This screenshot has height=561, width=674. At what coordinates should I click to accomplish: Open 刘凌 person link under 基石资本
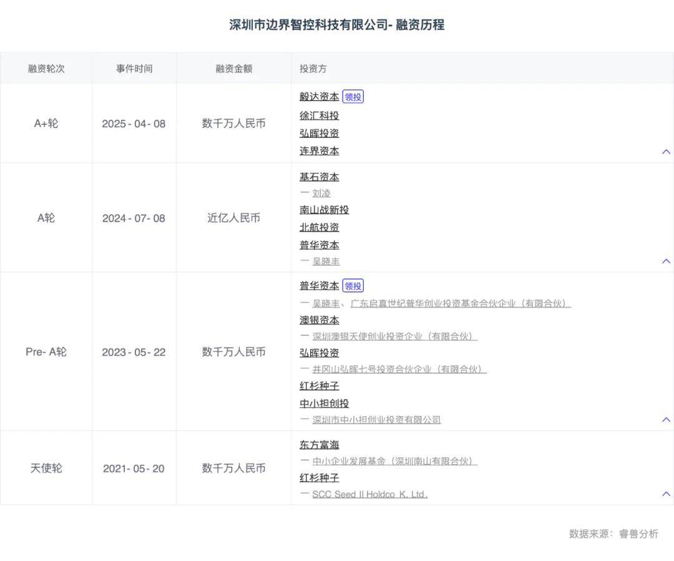click(321, 193)
